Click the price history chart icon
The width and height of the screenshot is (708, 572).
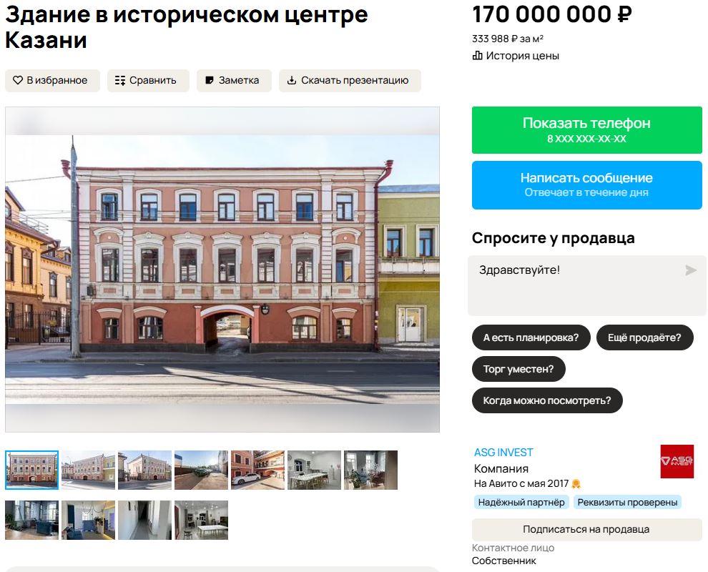click(477, 56)
